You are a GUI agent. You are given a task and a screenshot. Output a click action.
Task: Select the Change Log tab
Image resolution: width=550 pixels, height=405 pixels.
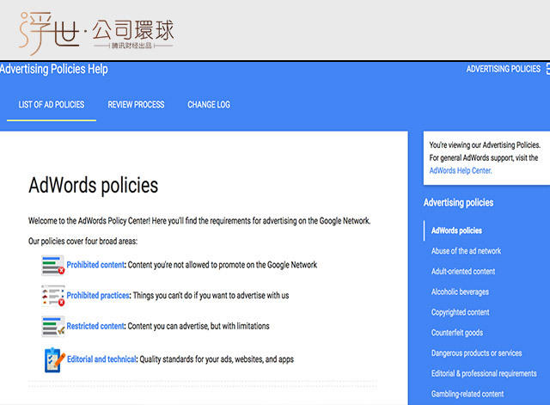209,105
